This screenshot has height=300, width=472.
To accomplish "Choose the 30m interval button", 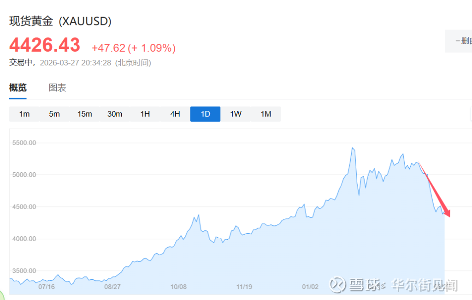I will [x=115, y=114].
